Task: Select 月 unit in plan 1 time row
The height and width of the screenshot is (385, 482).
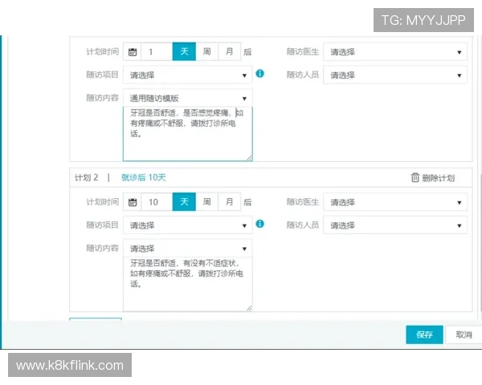Action: point(229,51)
